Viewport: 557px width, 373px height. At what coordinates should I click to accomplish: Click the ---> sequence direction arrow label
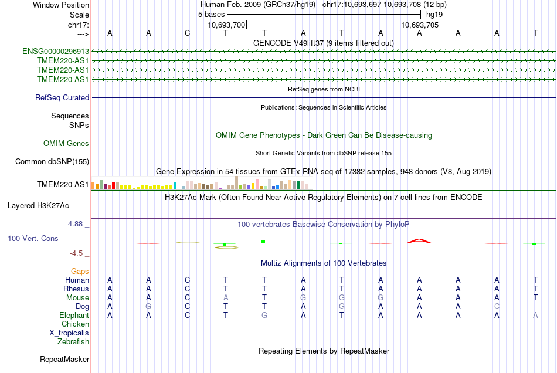pos(83,34)
